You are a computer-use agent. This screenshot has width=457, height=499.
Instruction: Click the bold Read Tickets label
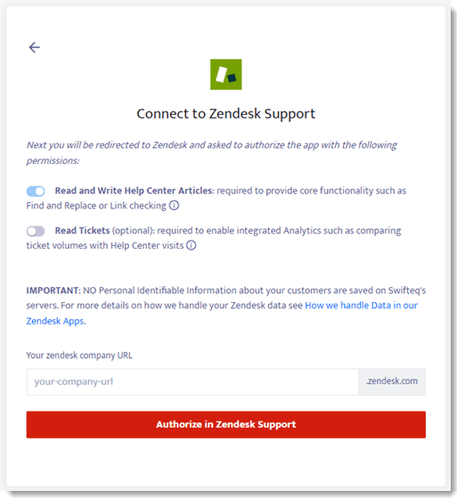[x=82, y=231]
